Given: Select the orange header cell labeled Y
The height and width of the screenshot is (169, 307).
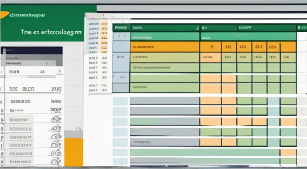Looking at the screenshot, I should [x=212, y=47].
